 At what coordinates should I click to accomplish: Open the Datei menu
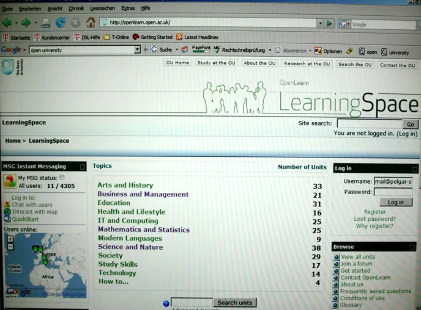tap(7, 9)
